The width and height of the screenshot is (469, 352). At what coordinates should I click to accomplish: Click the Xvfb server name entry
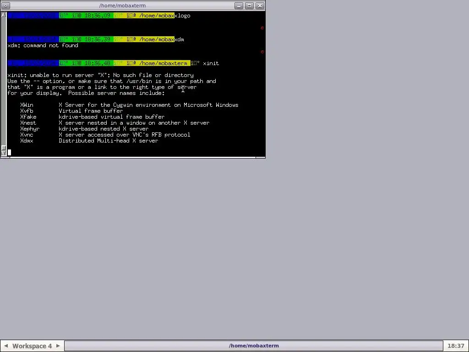[27, 111]
